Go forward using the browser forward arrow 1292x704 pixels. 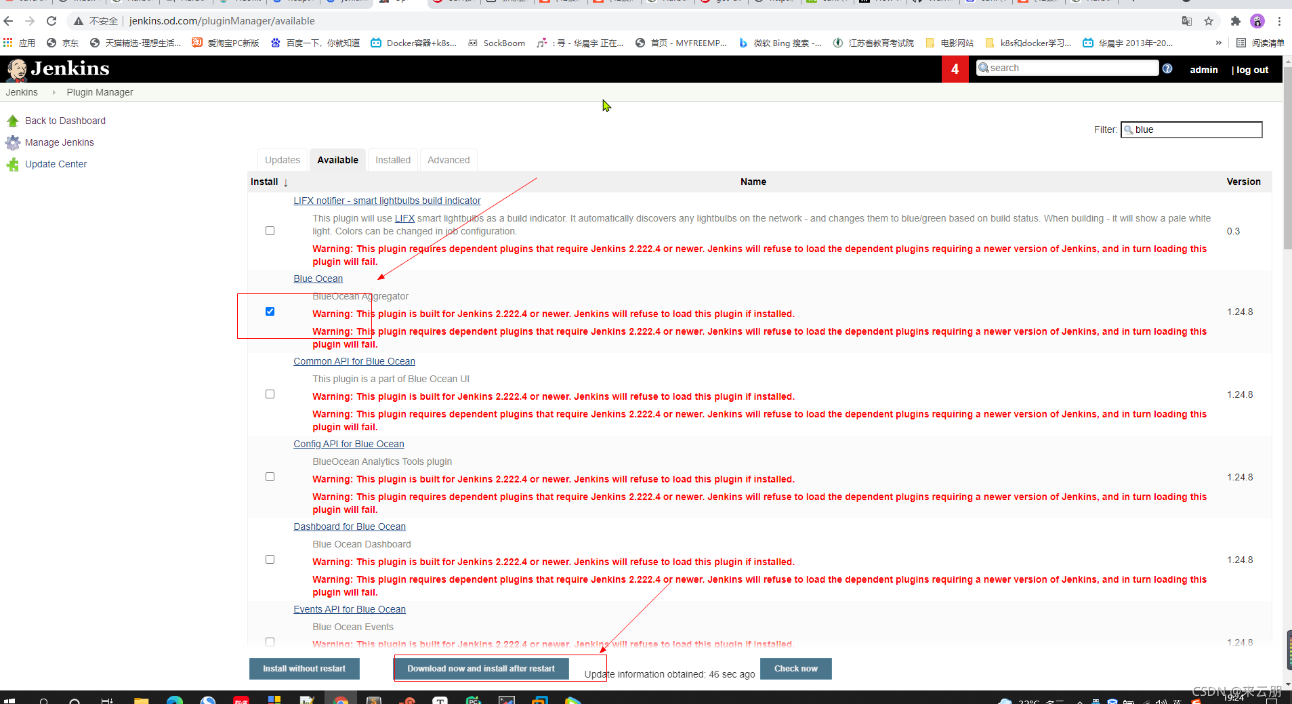[30, 21]
